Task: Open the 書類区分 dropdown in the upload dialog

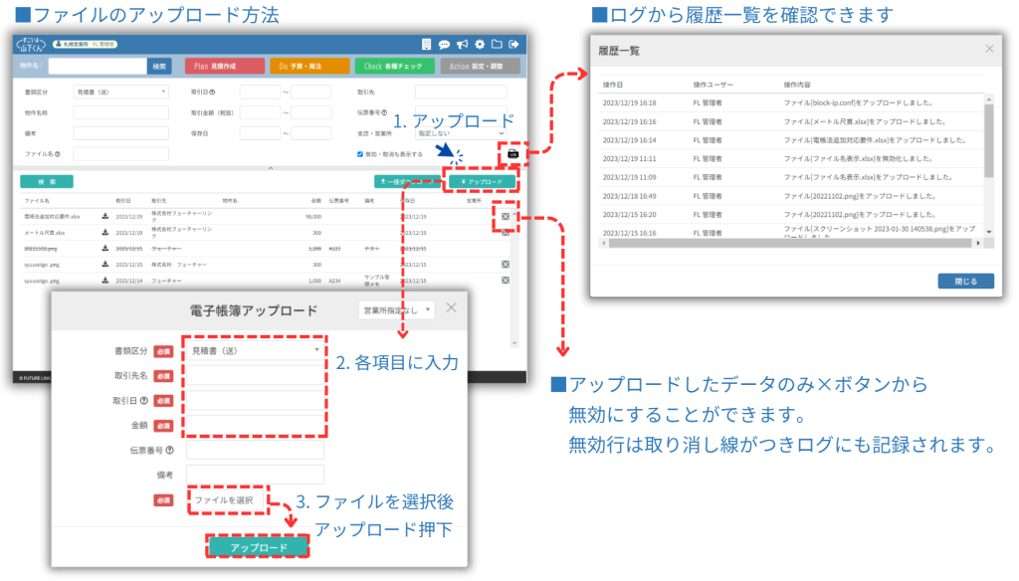Action: [x=255, y=350]
